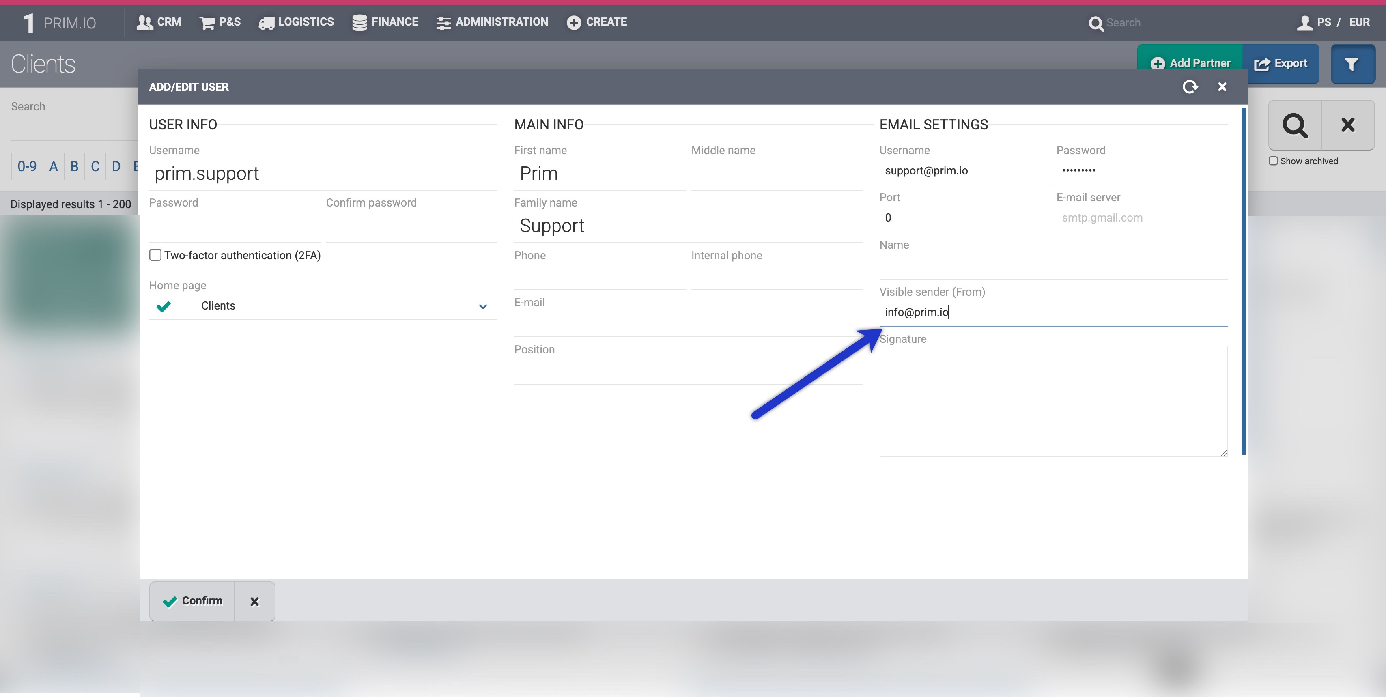Viewport: 1386px width, 697px height.
Task: Click the Middle name field
Action: 777,174
